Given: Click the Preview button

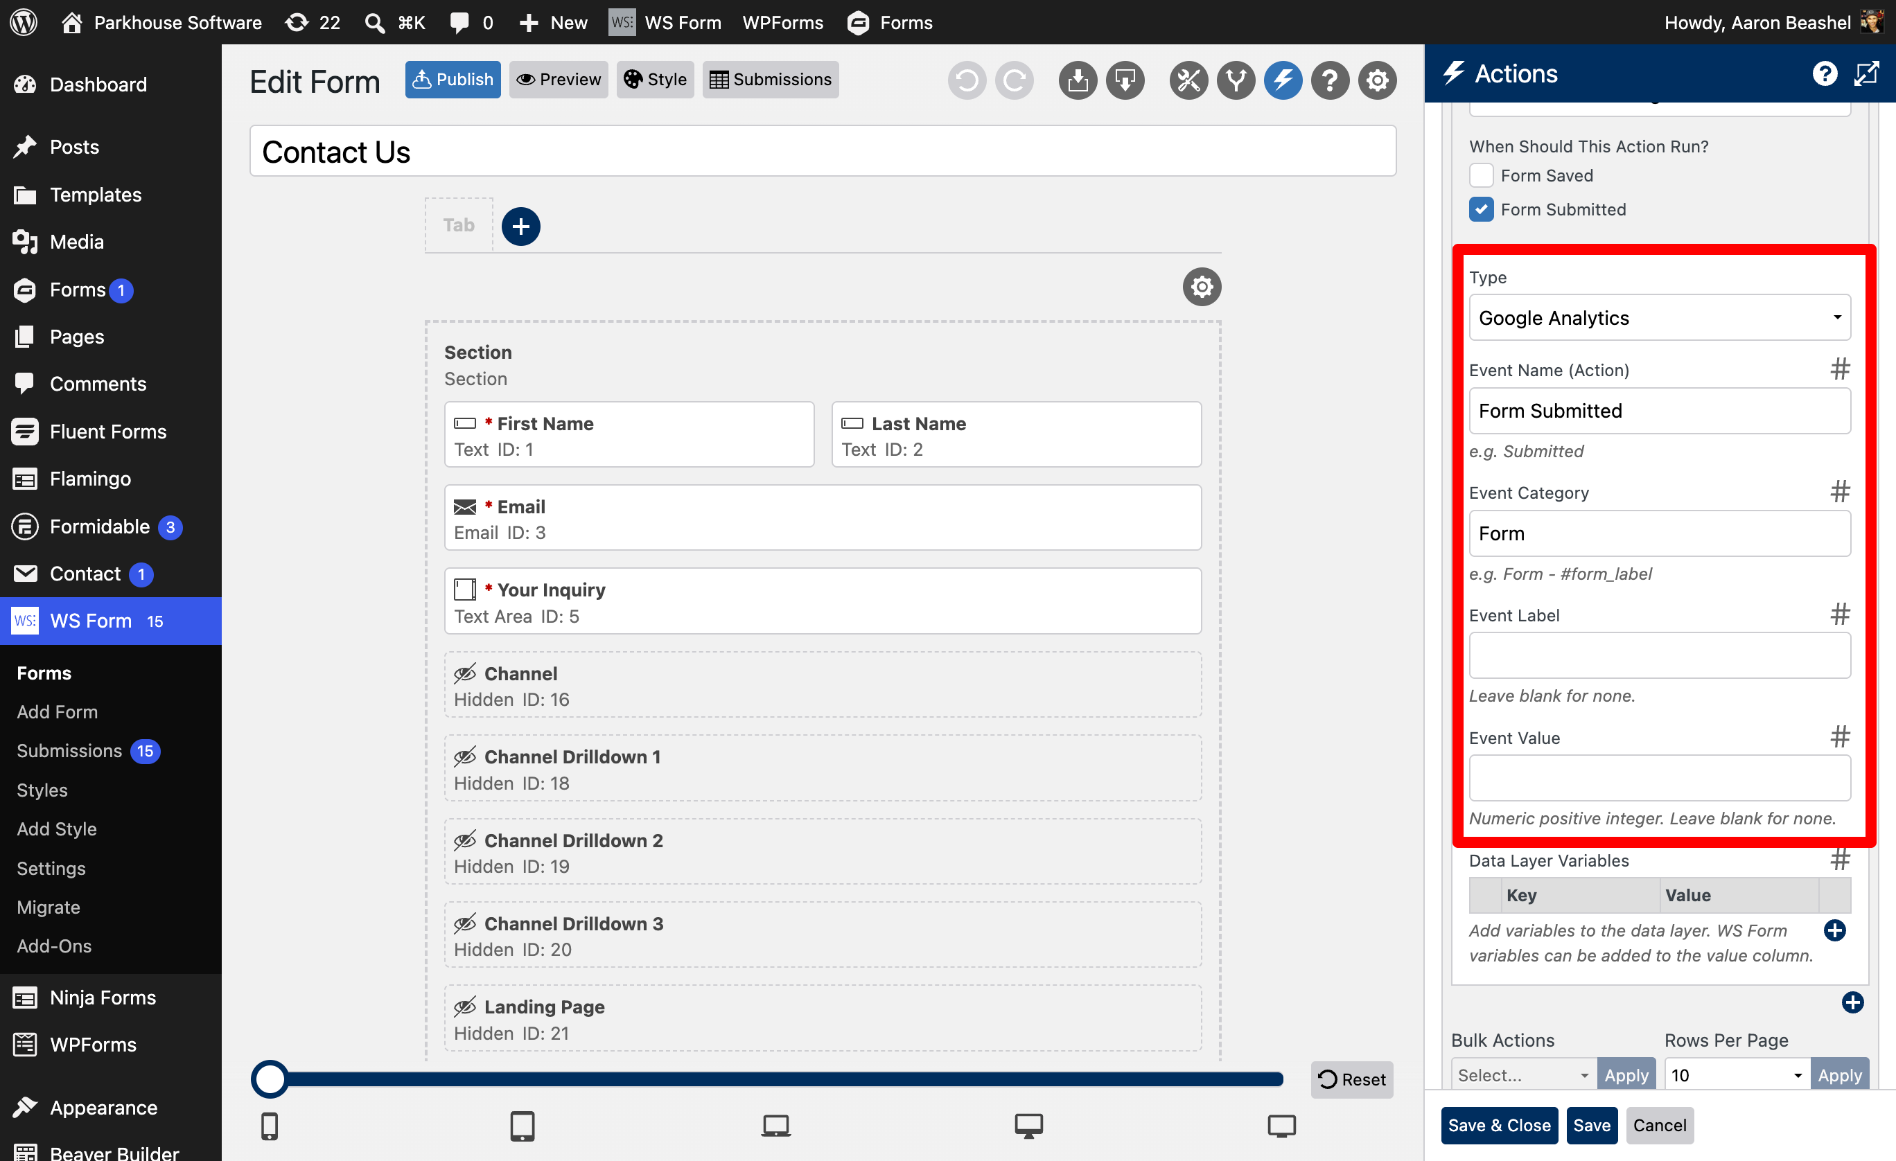Looking at the screenshot, I should [x=559, y=79].
